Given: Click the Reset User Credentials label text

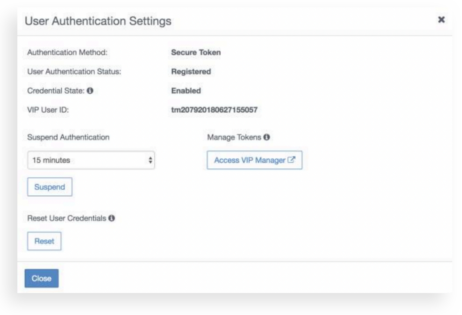Looking at the screenshot, I should coord(67,218).
